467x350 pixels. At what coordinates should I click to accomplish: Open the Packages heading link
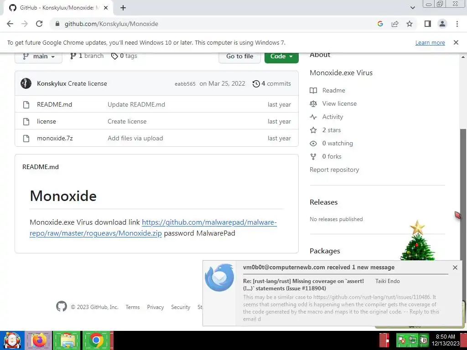click(325, 251)
